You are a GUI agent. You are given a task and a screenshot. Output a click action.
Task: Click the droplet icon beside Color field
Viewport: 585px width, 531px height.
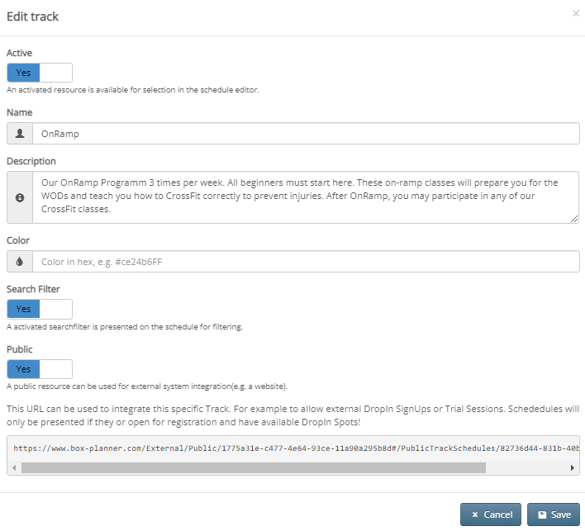(20, 262)
